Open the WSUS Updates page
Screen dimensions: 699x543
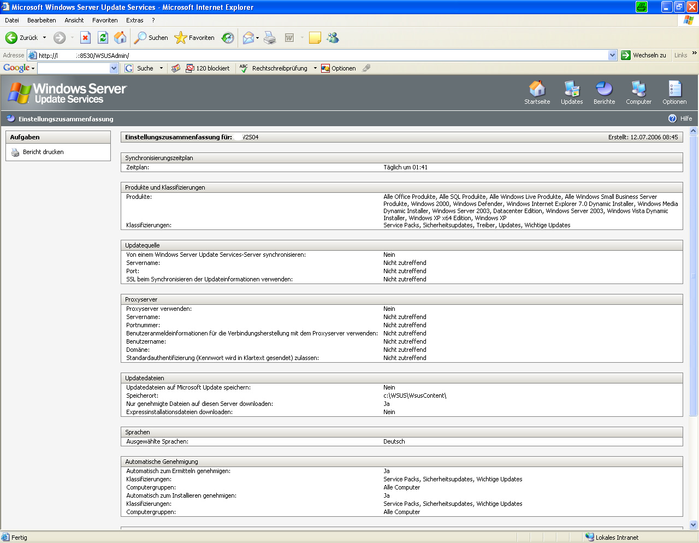point(572,92)
